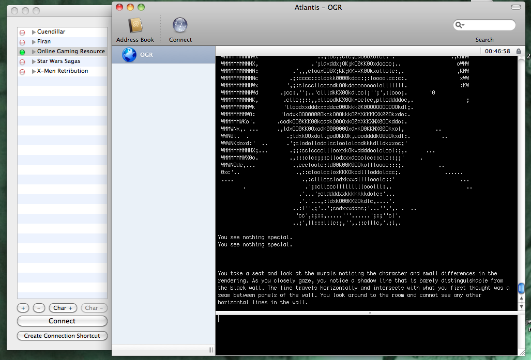Select the OGR globe icon in sidebar
This screenshot has width=531, height=360.
click(129, 55)
